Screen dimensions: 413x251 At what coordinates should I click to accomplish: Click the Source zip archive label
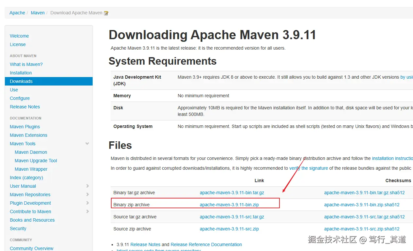coord(132,229)
